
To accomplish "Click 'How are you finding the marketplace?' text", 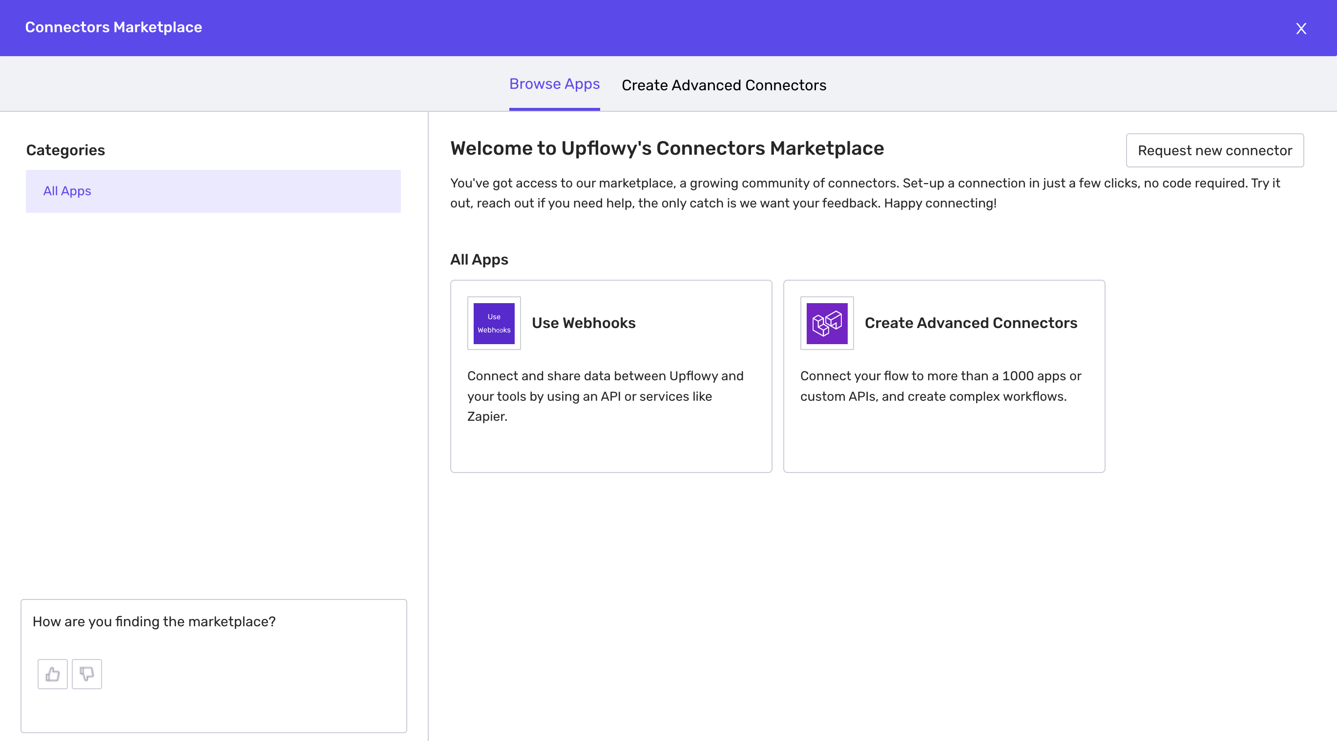I will pyautogui.click(x=154, y=622).
